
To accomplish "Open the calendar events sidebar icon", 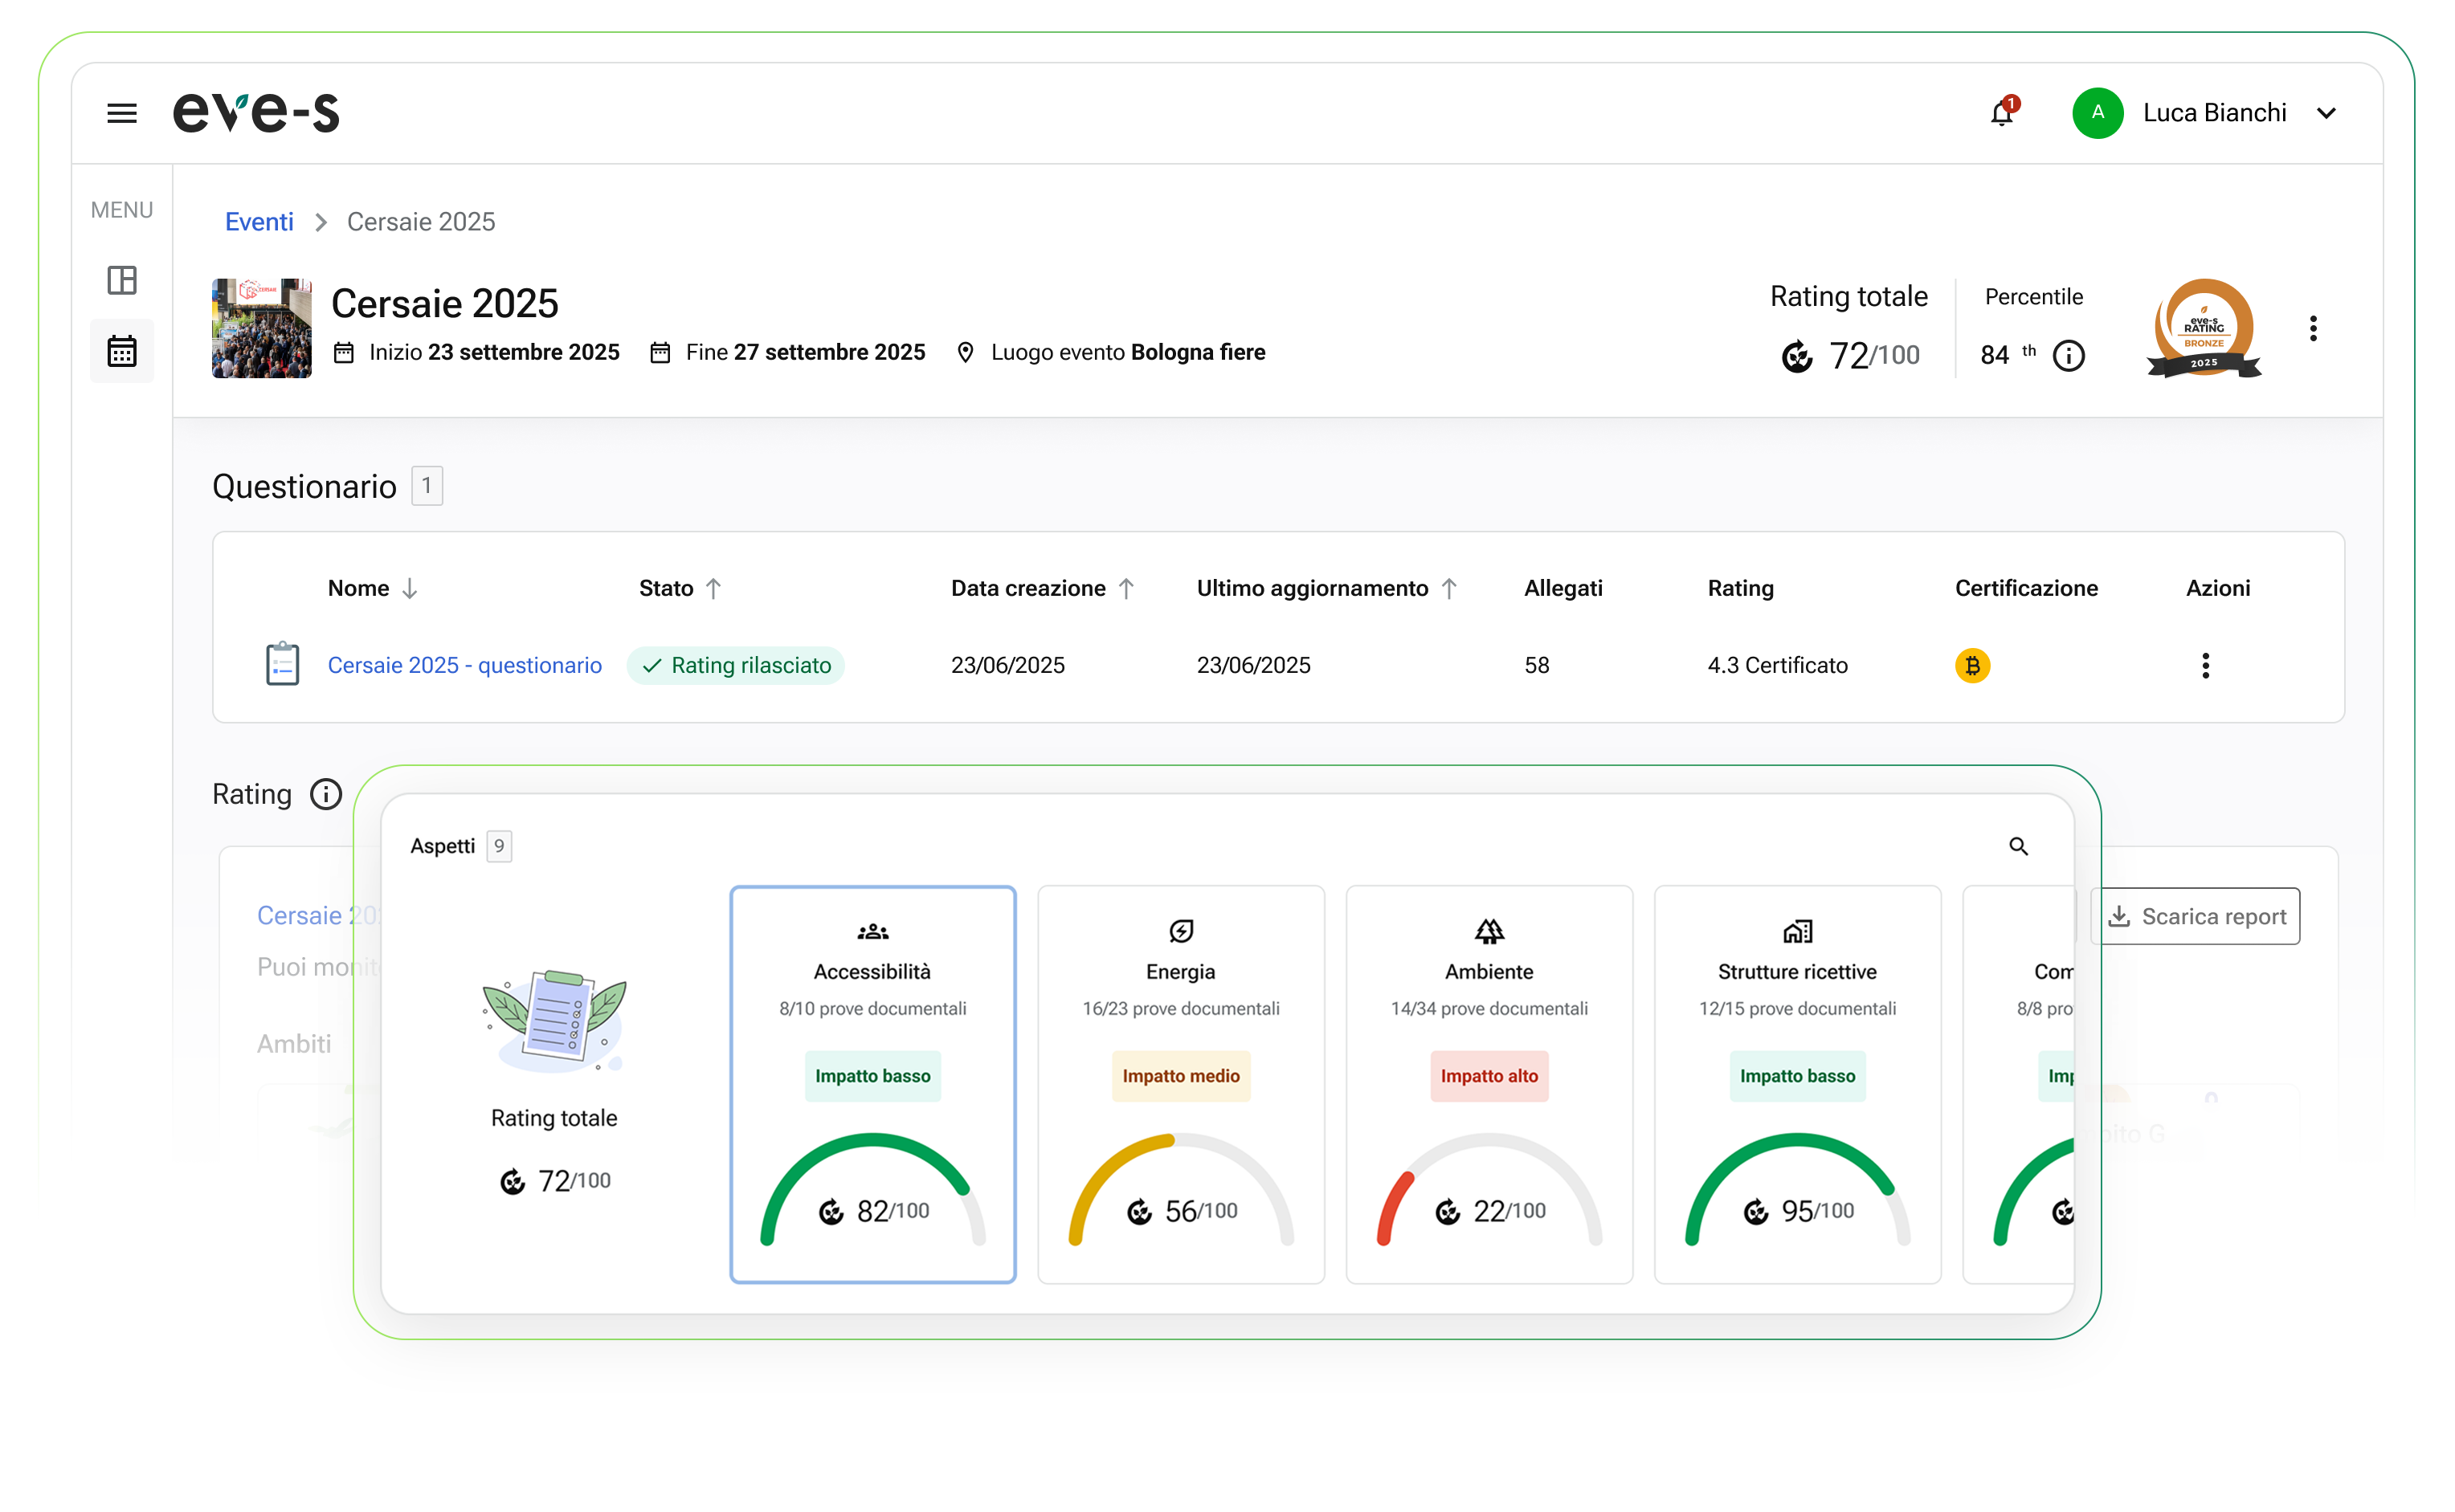I will 122,351.
